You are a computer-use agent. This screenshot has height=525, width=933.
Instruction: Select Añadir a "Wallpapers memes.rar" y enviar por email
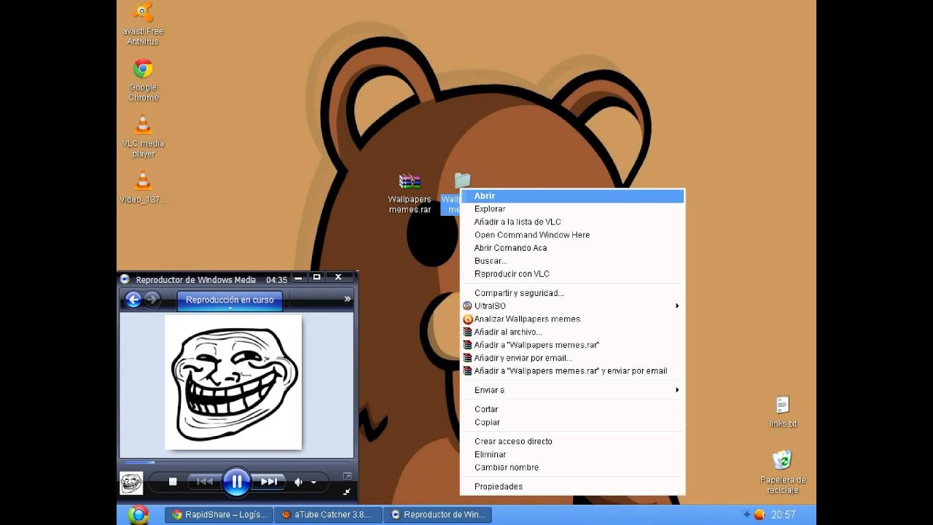(572, 372)
